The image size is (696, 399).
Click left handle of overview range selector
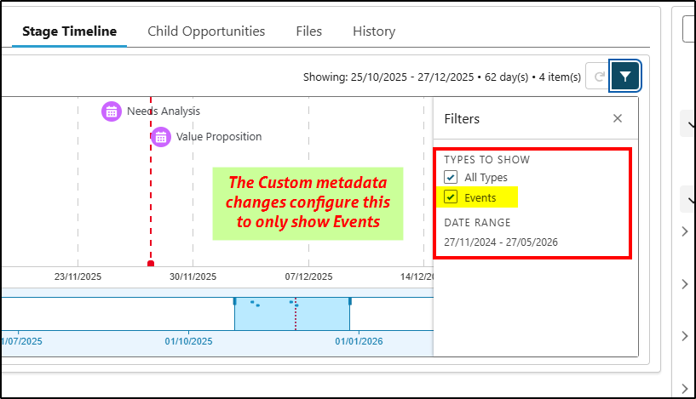[x=235, y=301]
